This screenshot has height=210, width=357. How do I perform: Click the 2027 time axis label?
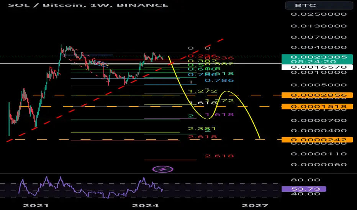[x=255, y=205]
